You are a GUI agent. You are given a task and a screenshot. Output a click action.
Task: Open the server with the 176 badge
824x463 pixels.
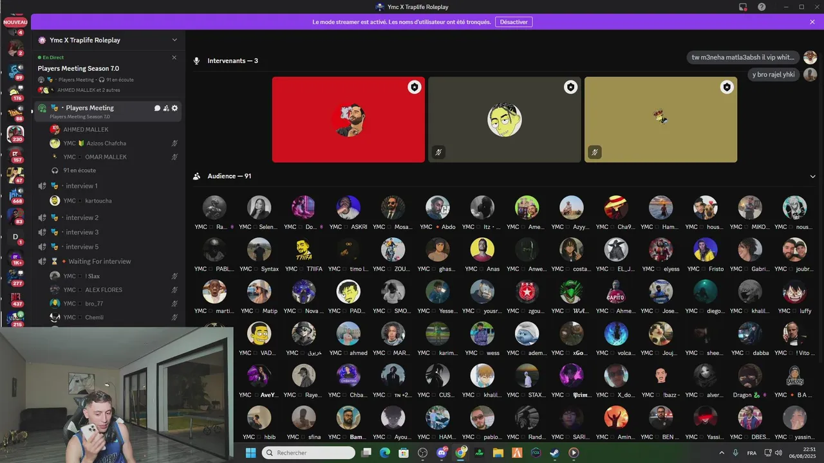(x=15, y=92)
